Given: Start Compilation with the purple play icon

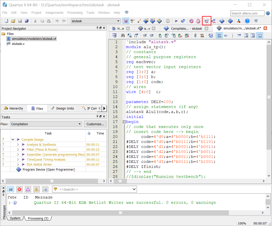Looking at the screenshot, I should click(176, 21).
